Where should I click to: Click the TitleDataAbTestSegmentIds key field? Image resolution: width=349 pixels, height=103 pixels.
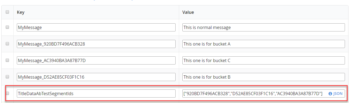pyautogui.click(x=96, y=94)
